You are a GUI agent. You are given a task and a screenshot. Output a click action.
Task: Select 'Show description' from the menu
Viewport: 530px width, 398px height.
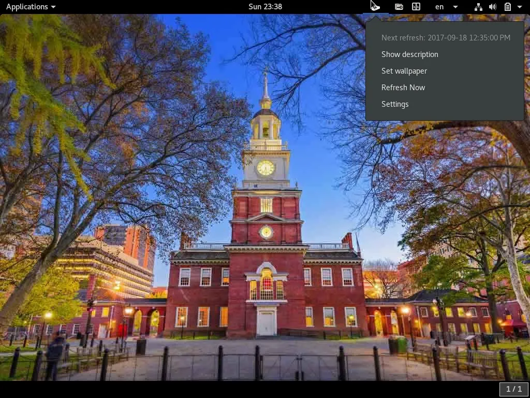(409, 54)
